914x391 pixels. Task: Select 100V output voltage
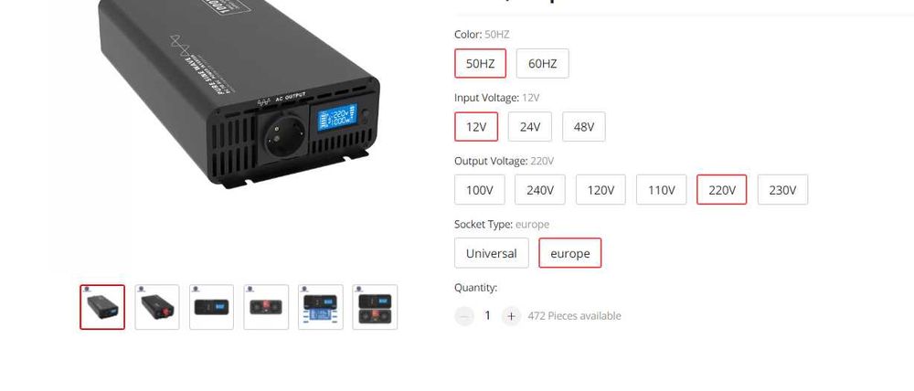coord(480,189)
